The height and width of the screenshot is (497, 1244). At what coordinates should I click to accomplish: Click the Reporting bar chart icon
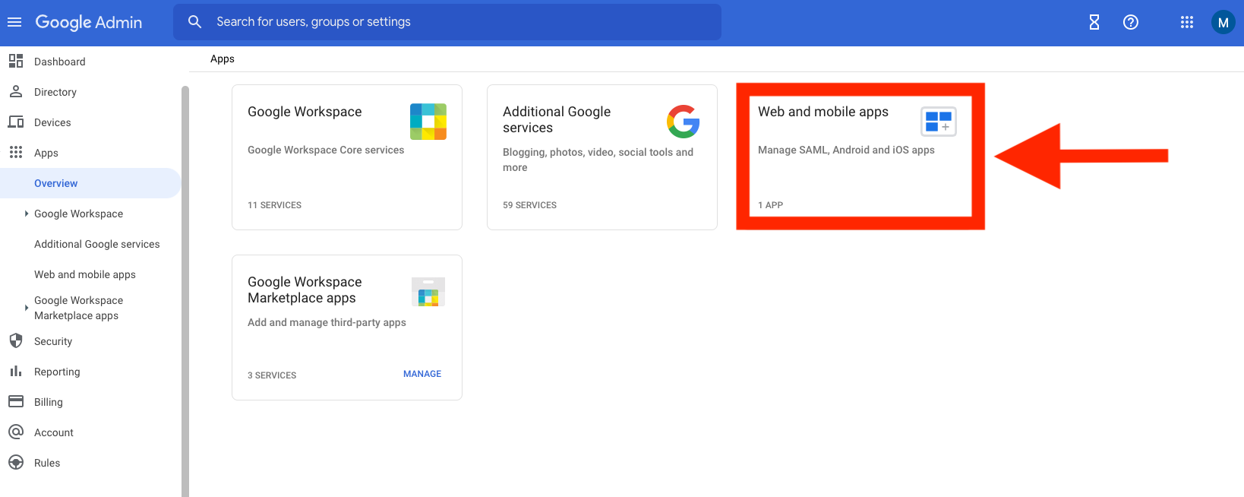click(x=16, y=371)
